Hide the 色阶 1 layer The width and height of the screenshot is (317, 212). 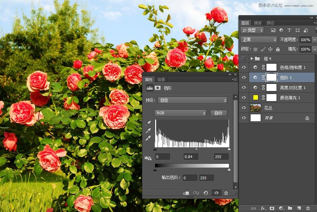(244, 77)
